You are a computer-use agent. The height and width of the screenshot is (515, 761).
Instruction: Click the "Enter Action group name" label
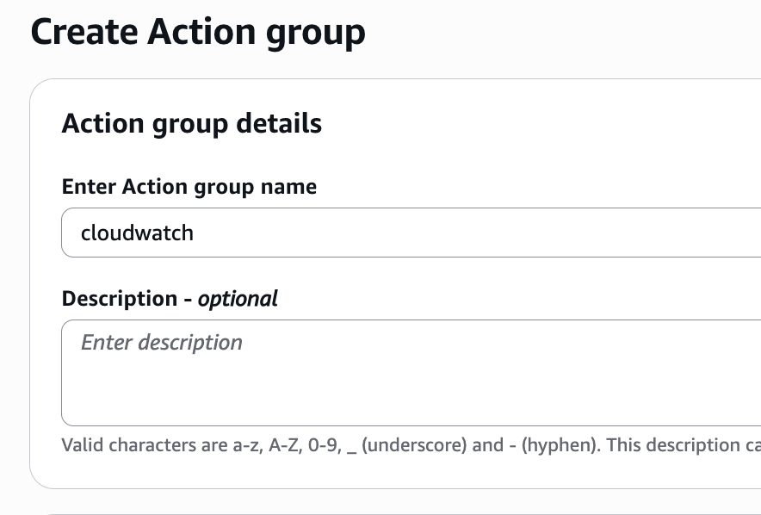[x=189, y=186]
